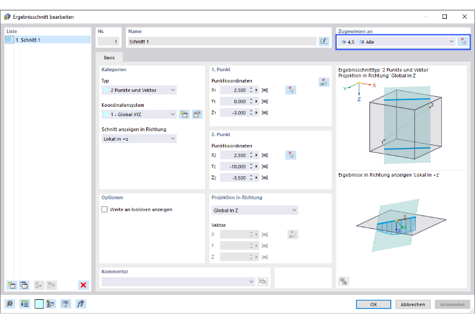Click the select-in-graphic icon beside Zugewiesen an
The width and height of the screenshot is (475, 323).
coord(463,41)
